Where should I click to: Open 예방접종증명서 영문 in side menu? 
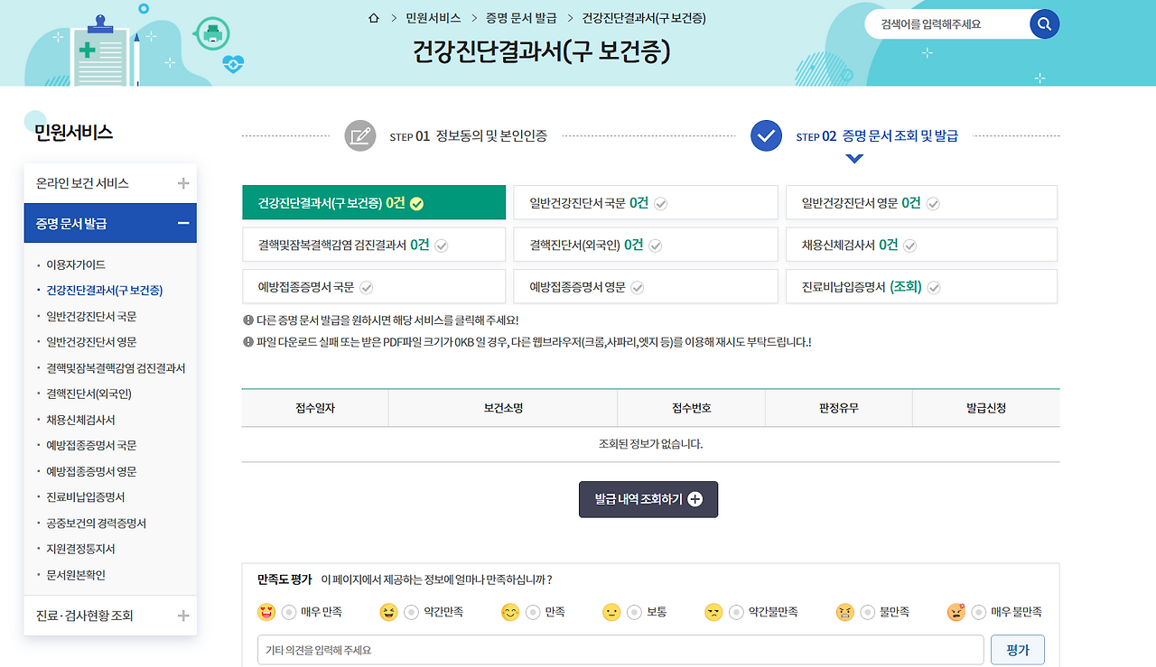click(91, 471)
